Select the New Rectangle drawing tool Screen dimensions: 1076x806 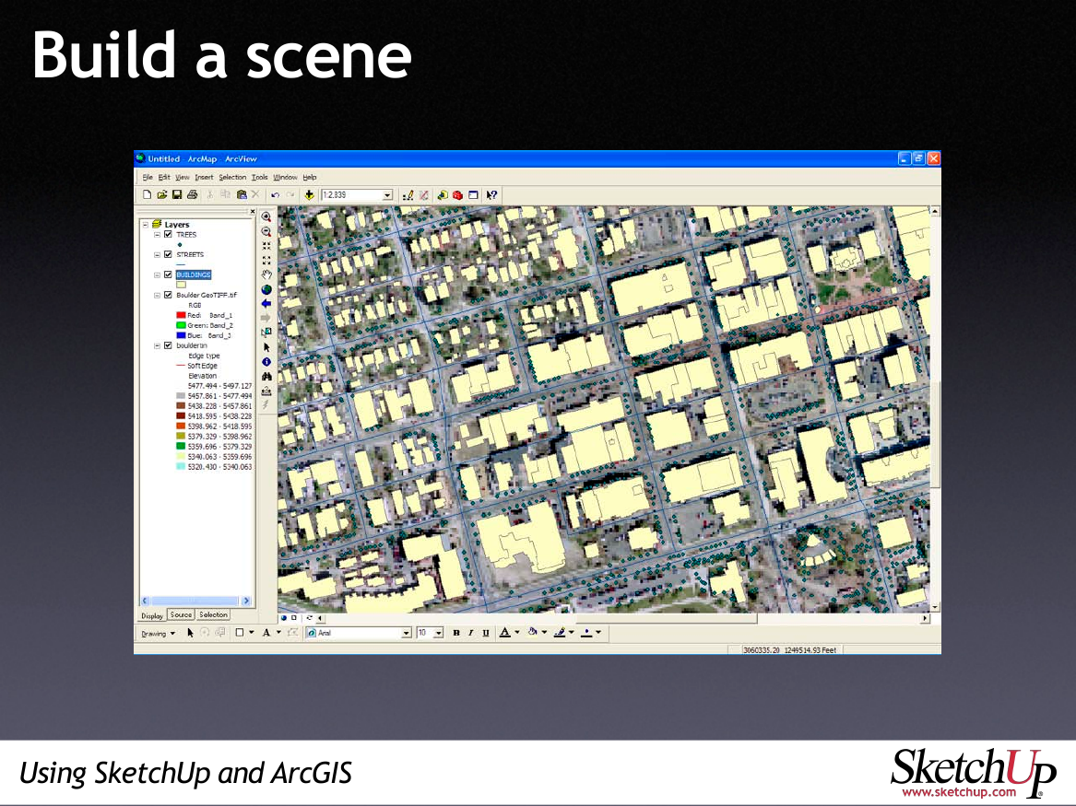[240, 633]
